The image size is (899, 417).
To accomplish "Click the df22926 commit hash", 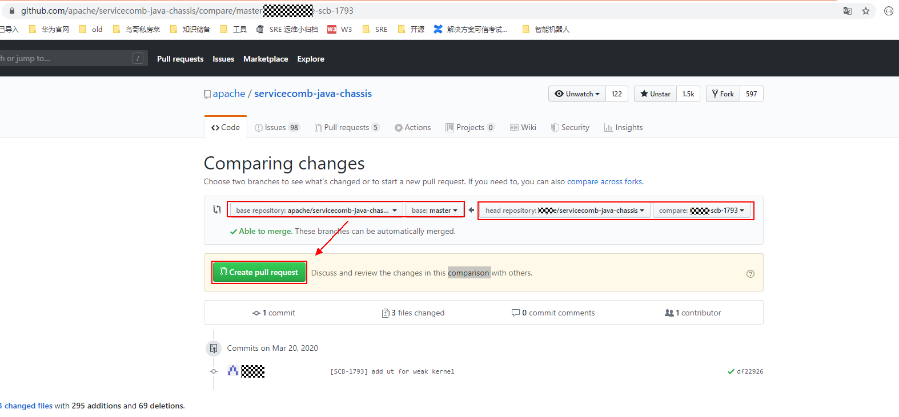I will (x=750, y=371).
